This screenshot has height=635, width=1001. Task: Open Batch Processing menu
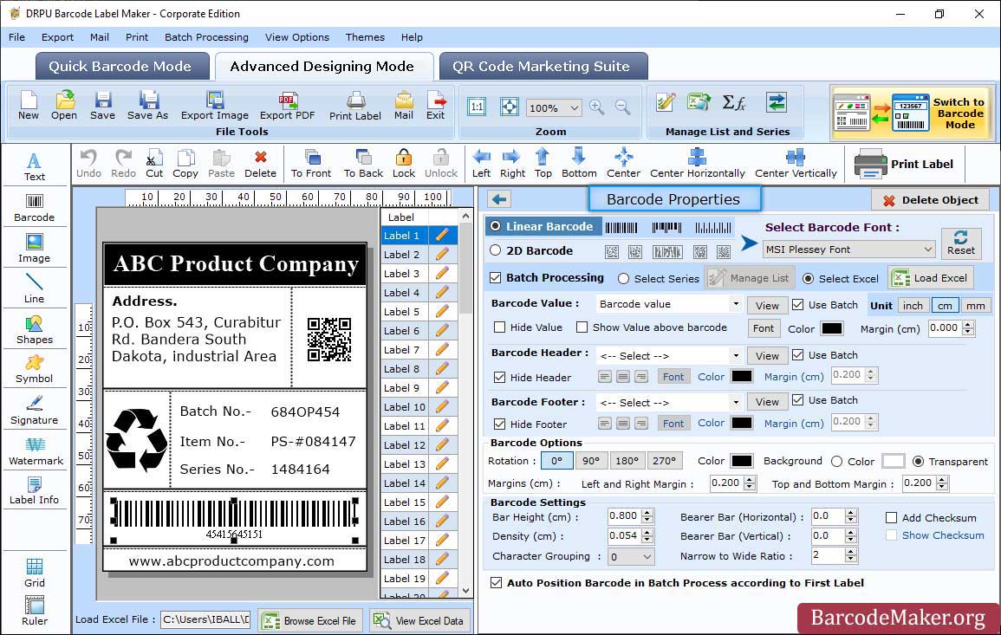click(x=206, y=37)
